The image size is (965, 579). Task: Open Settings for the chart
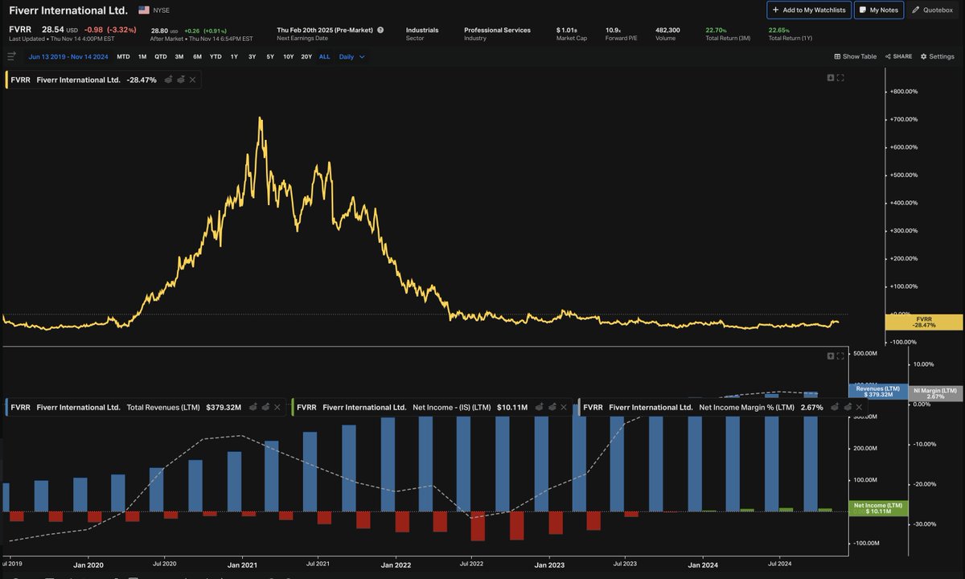pos(937,56)
